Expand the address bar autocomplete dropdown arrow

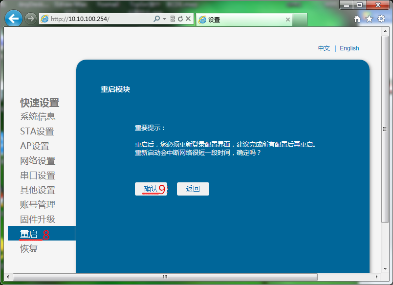(x=164, y=19)
